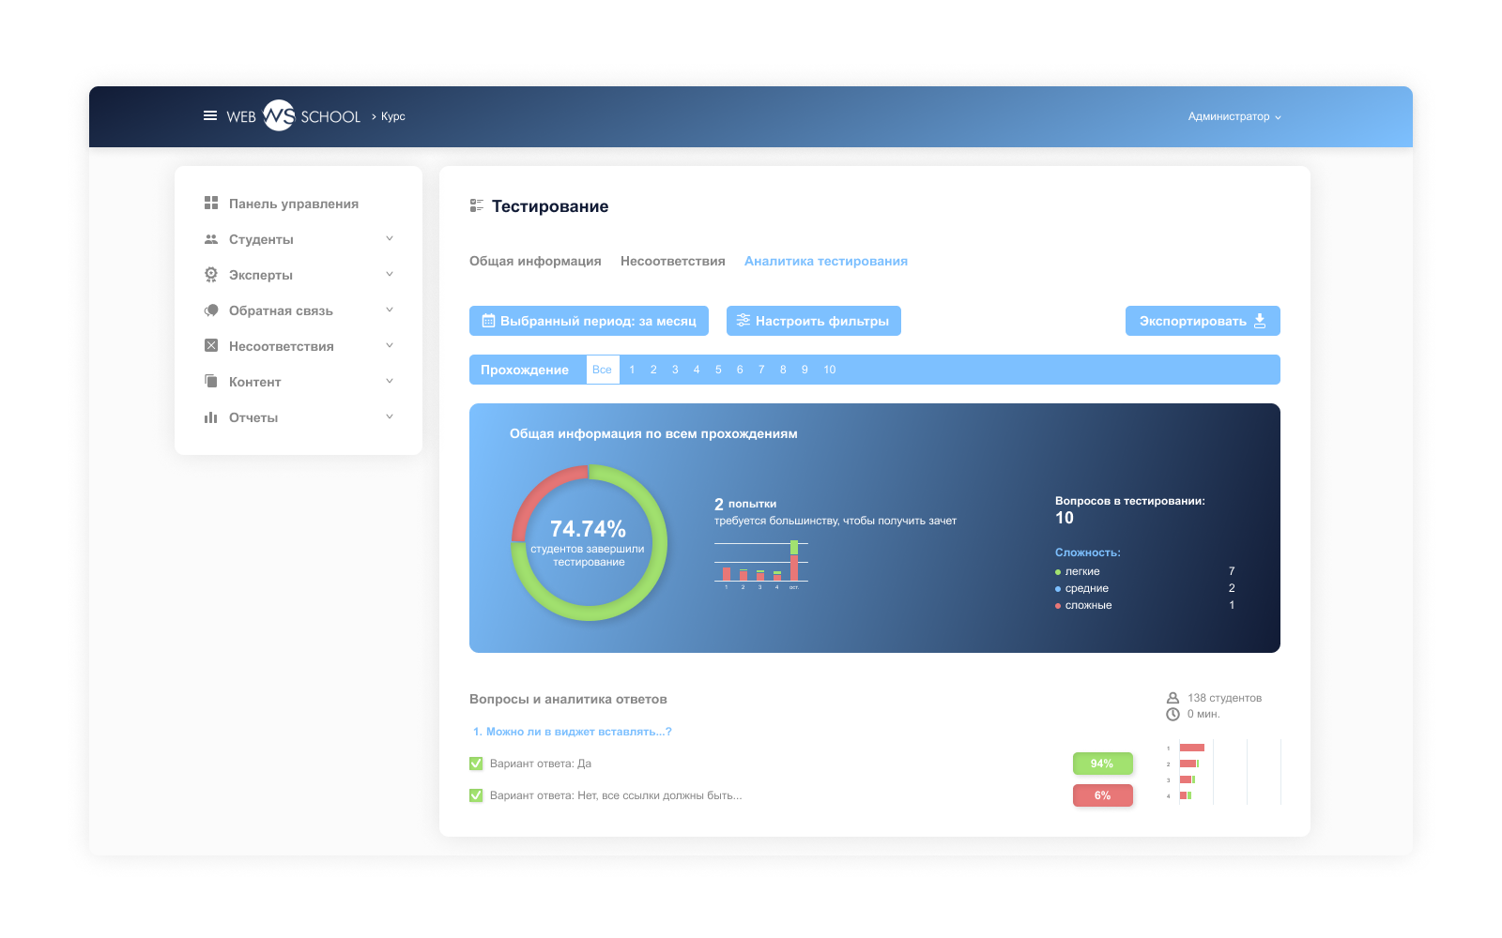Click the download icon on Экспортировать

pos(1260,321)
